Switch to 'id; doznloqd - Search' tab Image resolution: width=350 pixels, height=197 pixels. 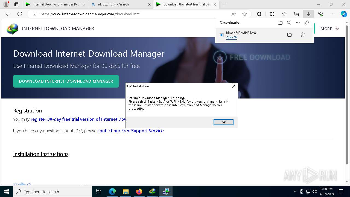tap(121, 4)
